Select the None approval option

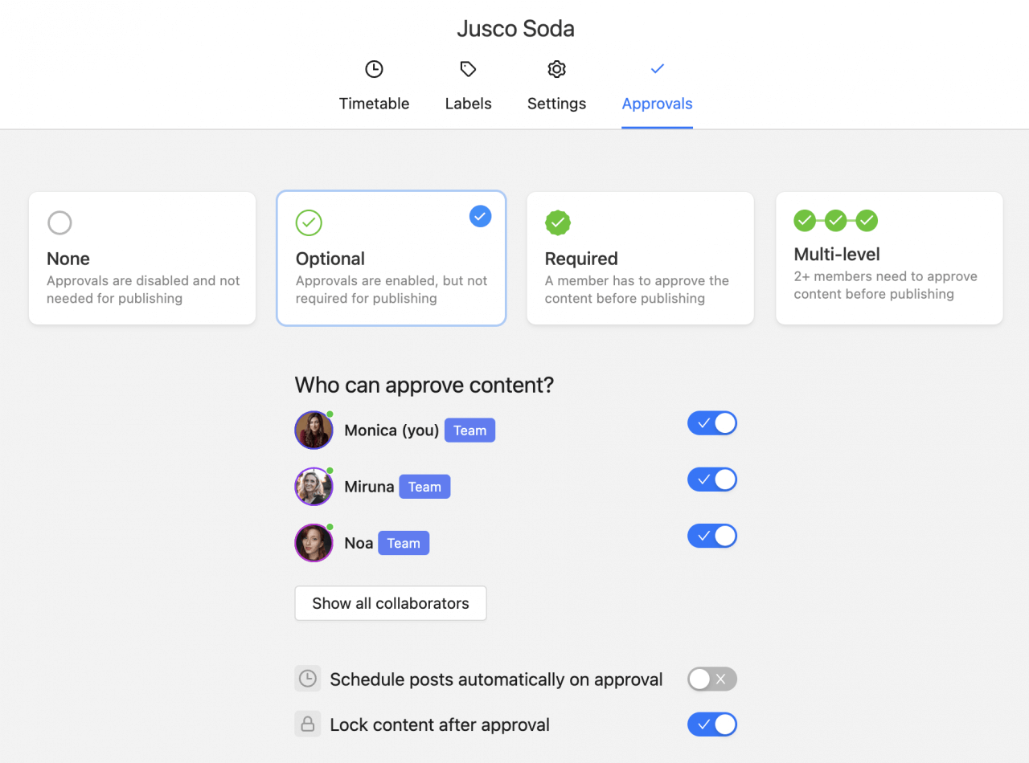pyautogui.click(x=141, y=258)
